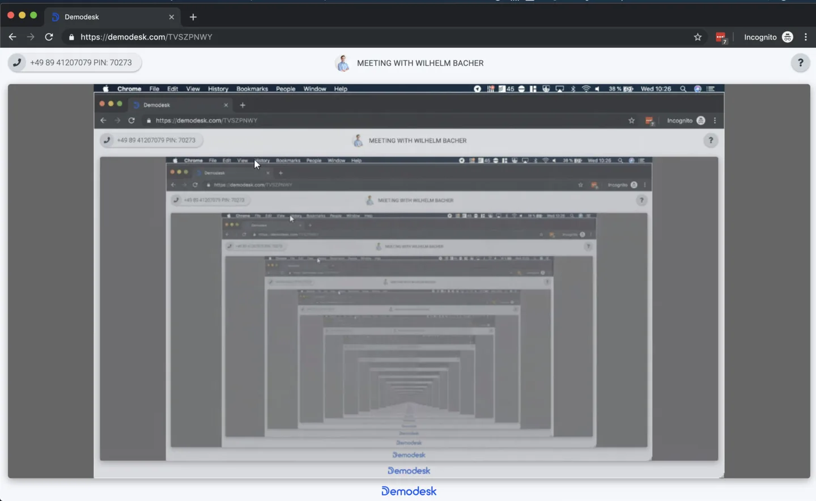Click the lock icon in the outermost address bar
This screenshot has width=816, height=501.
[71, 37]
